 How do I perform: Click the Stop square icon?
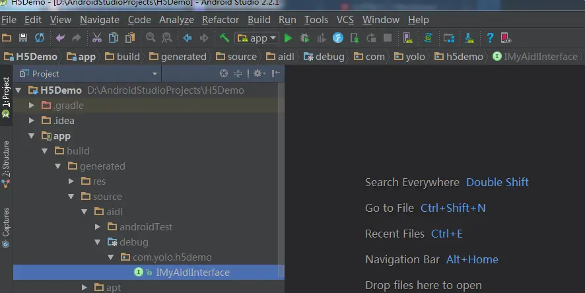tap(388, 38)
